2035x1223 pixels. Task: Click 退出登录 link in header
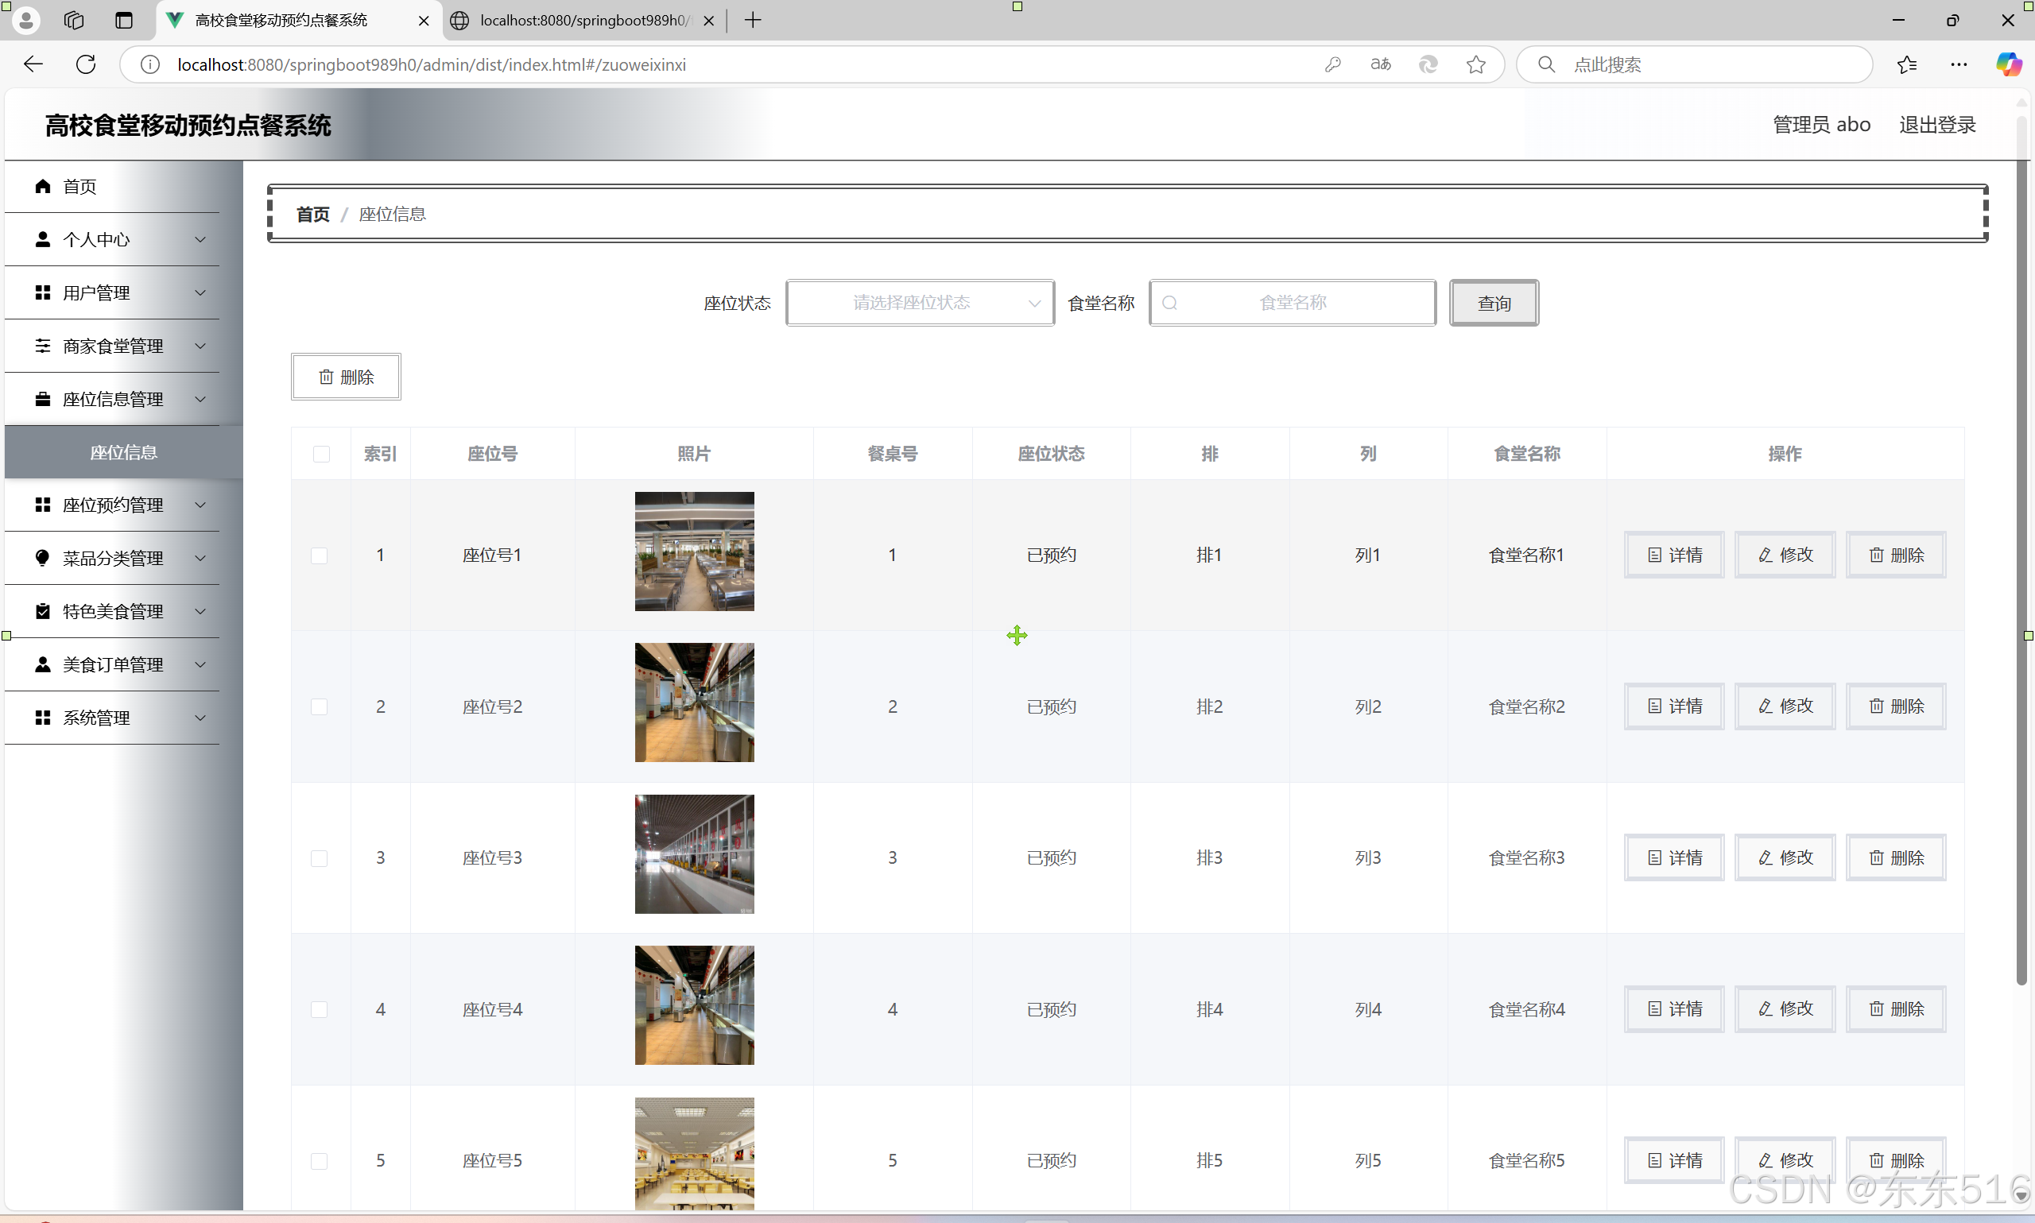point(1937,125)
